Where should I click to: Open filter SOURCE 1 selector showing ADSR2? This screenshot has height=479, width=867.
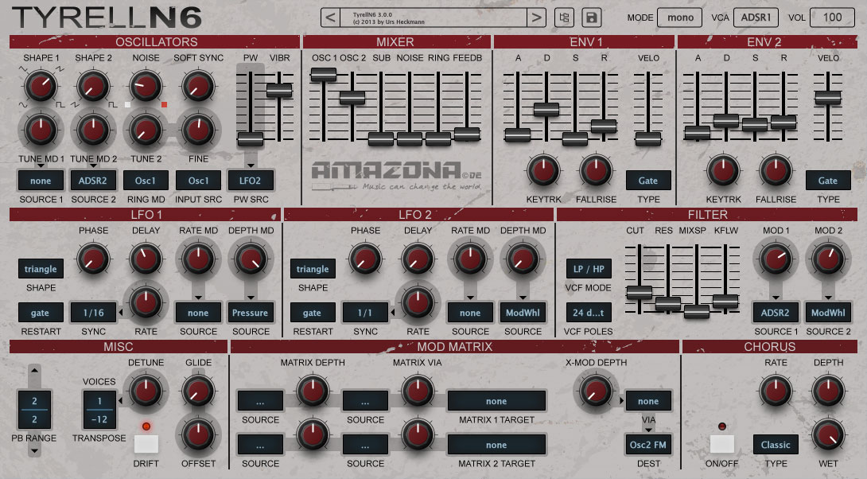click(776, 313)
